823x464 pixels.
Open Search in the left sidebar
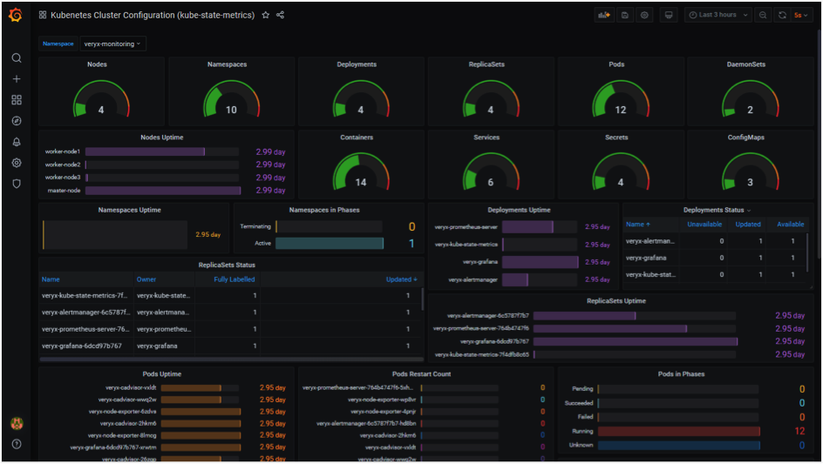pyautogui.click(x=17, y=57)
